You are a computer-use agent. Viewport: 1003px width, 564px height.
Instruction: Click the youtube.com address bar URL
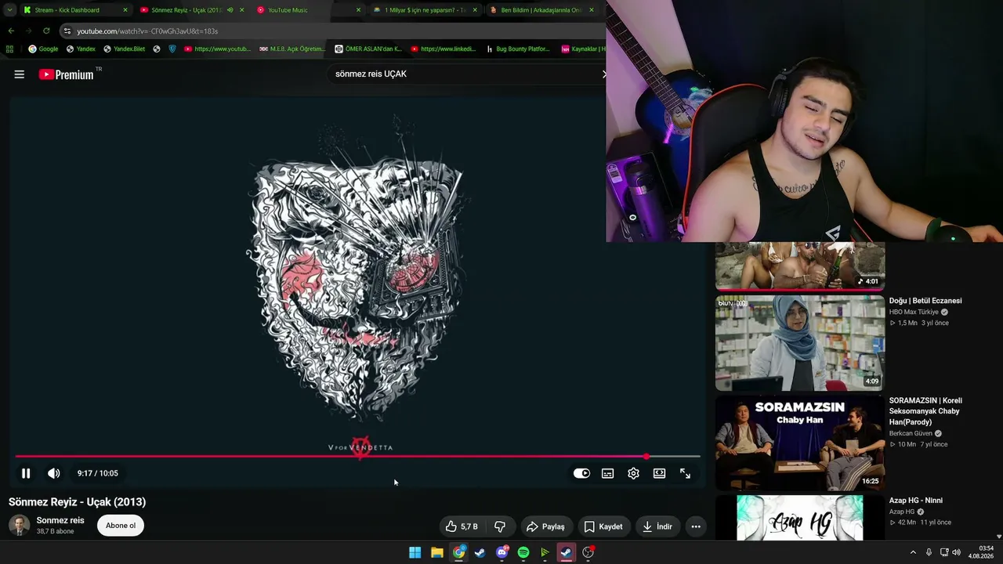pyautogui.click(x=147, y=31)
